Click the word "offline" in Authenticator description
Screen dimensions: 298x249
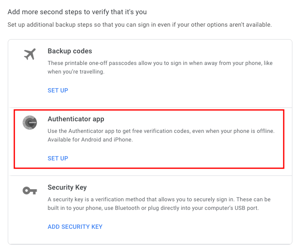[x=264, y=131]
